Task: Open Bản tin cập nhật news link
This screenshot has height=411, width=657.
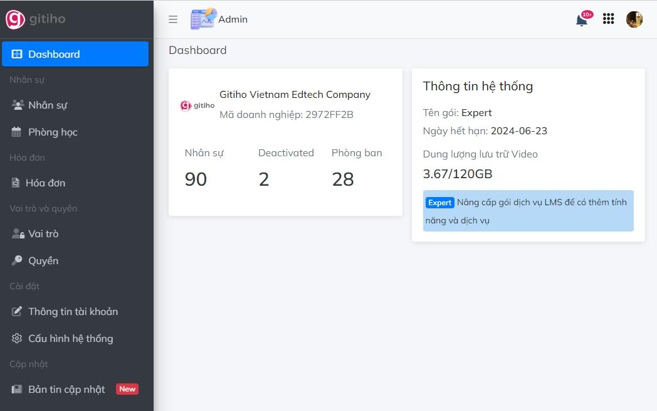Action: (x=66, y=389)
